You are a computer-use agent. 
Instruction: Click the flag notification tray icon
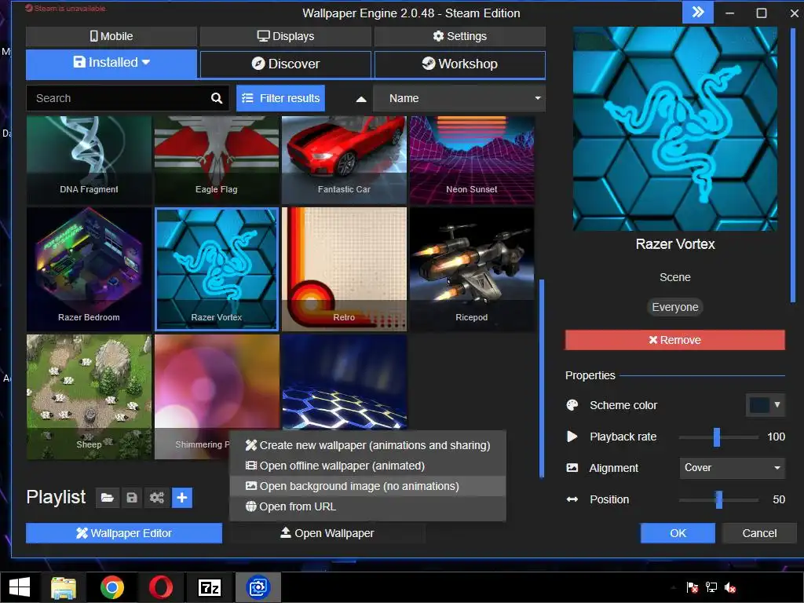[693, 587]
